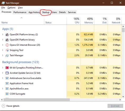
Task: Click the Opera GX Internet Browser icon
Action: (x=7, y=45)
